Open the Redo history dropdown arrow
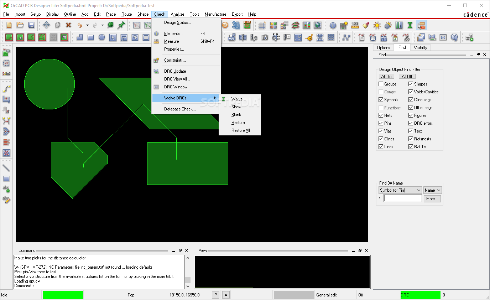Viewport: 490px width, 300px height. pyautogui.click(x=103, y=25)
